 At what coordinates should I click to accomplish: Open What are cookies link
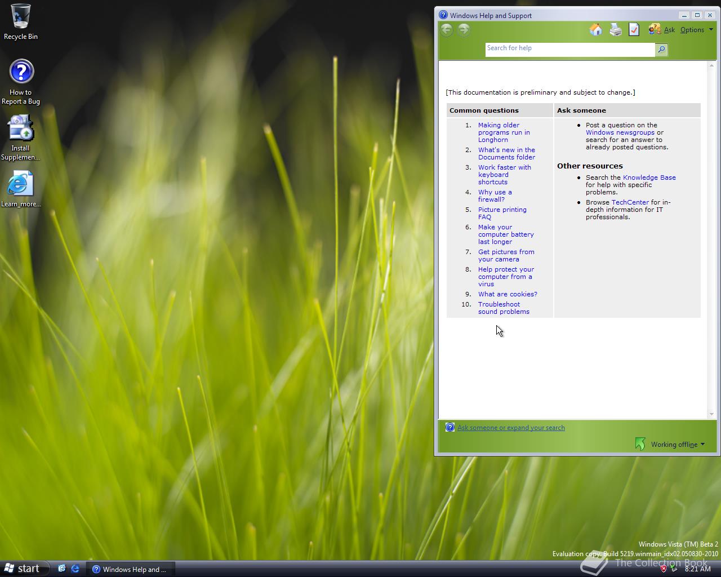(508, 294)
